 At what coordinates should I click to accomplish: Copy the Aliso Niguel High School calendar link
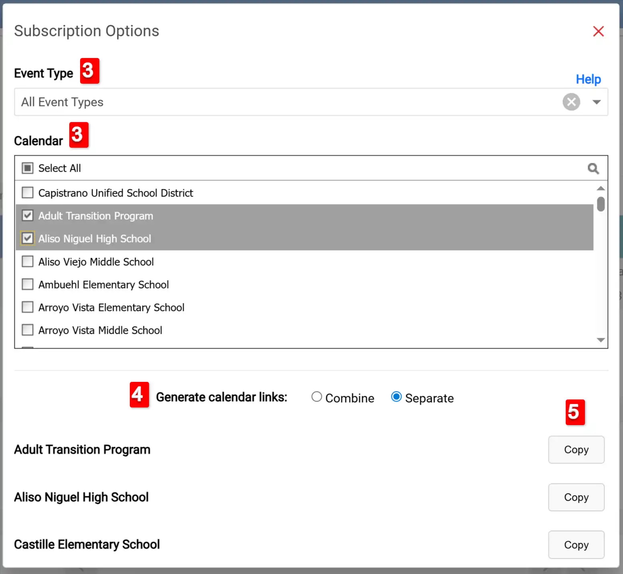click(x=576, y=497)
